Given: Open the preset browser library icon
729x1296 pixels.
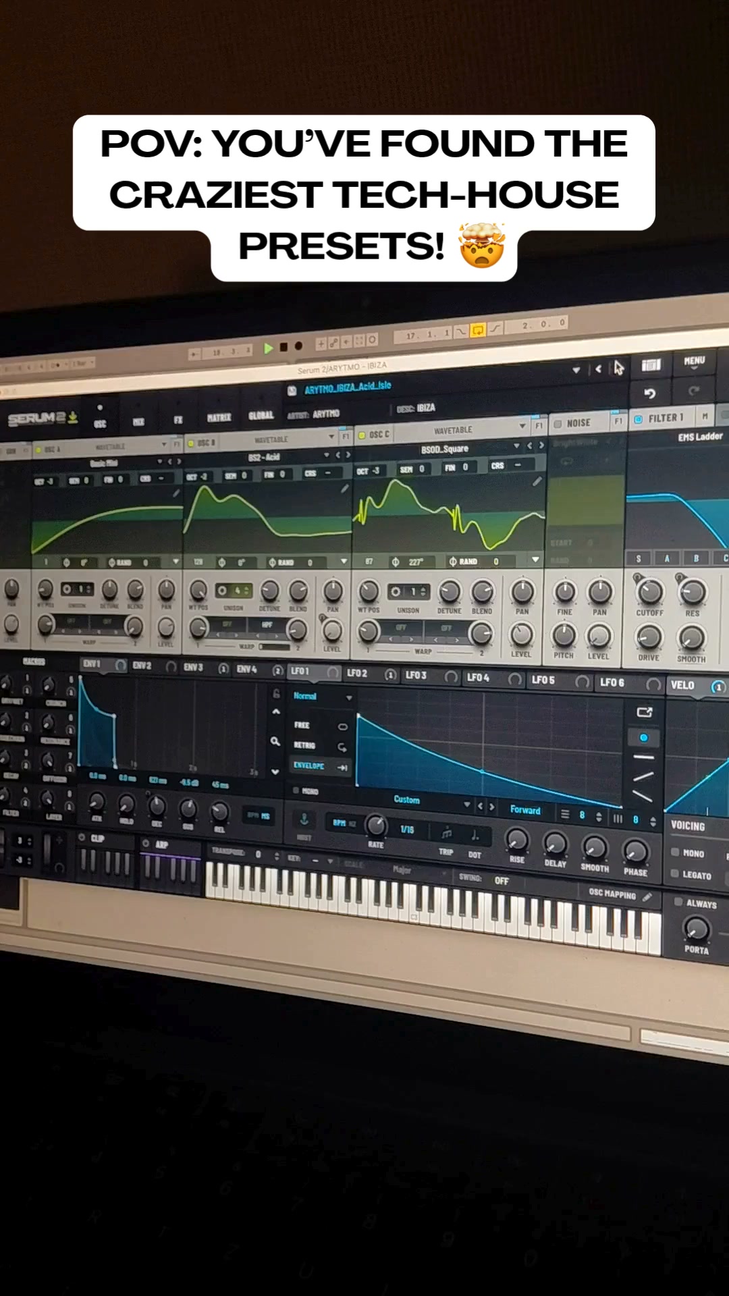Looking at the screenshot, I should coord(651,365).
